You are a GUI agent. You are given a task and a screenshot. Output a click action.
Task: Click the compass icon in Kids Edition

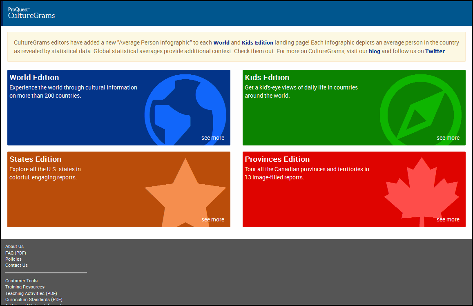[x=420, y=110]
